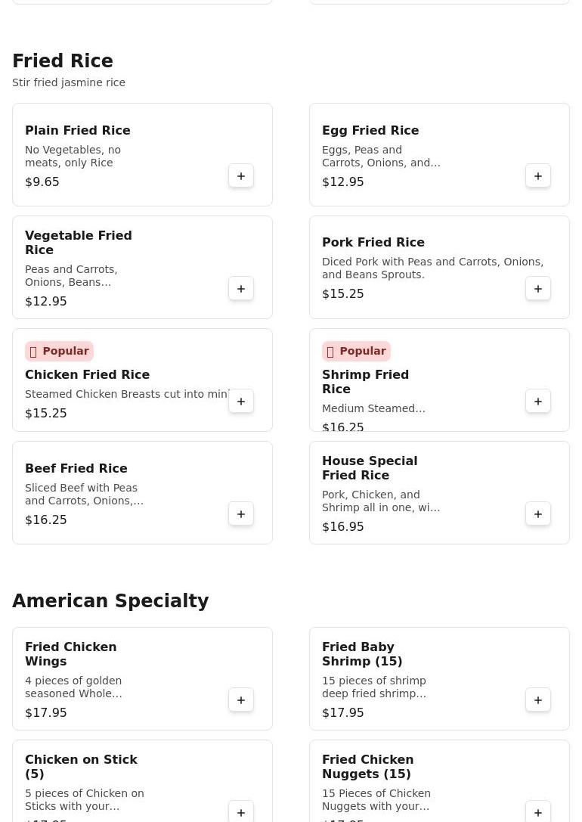The height and width of the screenshot is (822, 582).
Task: Open Shrimp Fried Rice item details
Action: pyautogui.click(x=365, y=382)
